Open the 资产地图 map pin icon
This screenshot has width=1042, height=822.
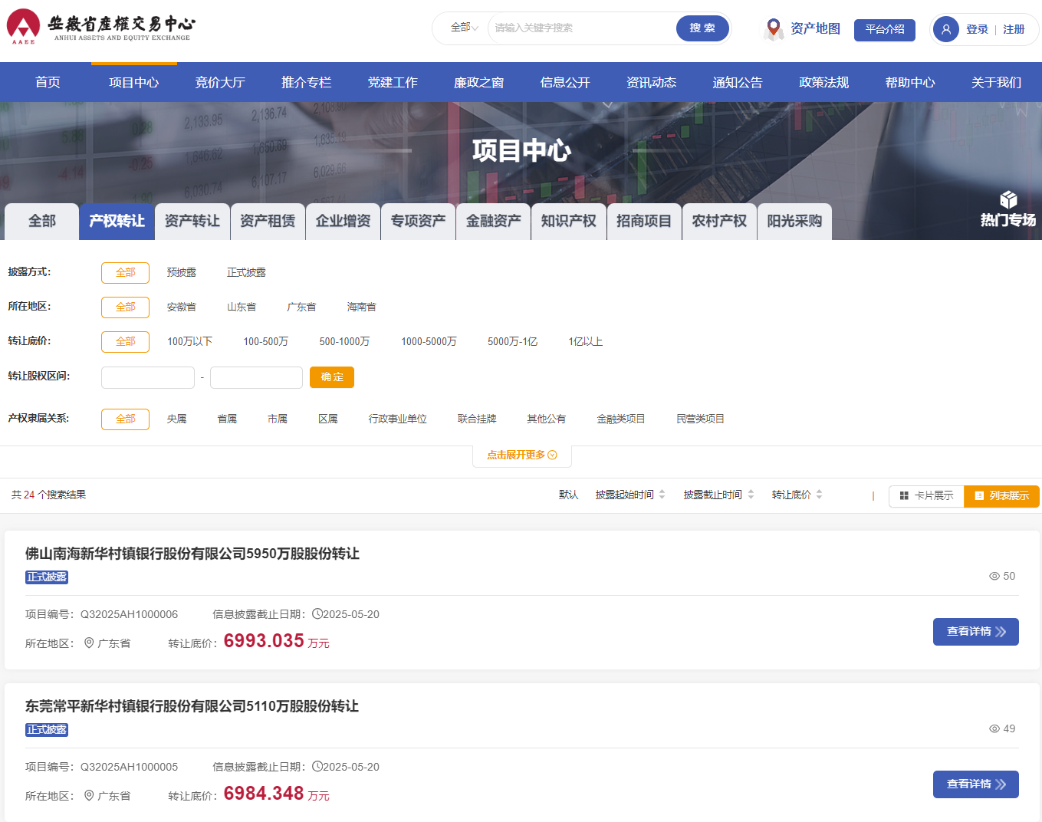click(x=774, y=29)
